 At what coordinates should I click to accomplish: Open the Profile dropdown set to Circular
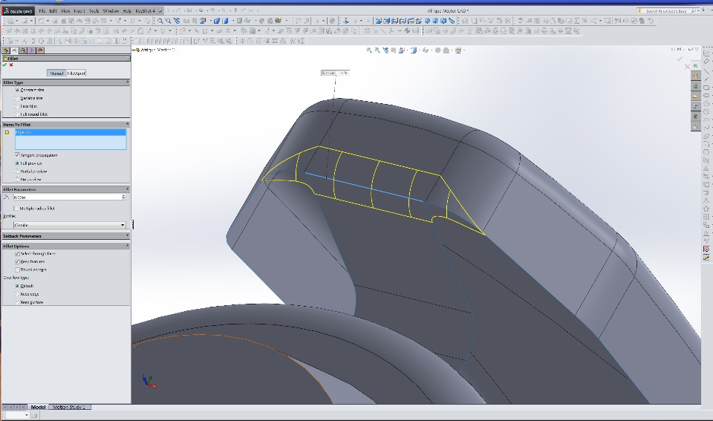[69, 225]
